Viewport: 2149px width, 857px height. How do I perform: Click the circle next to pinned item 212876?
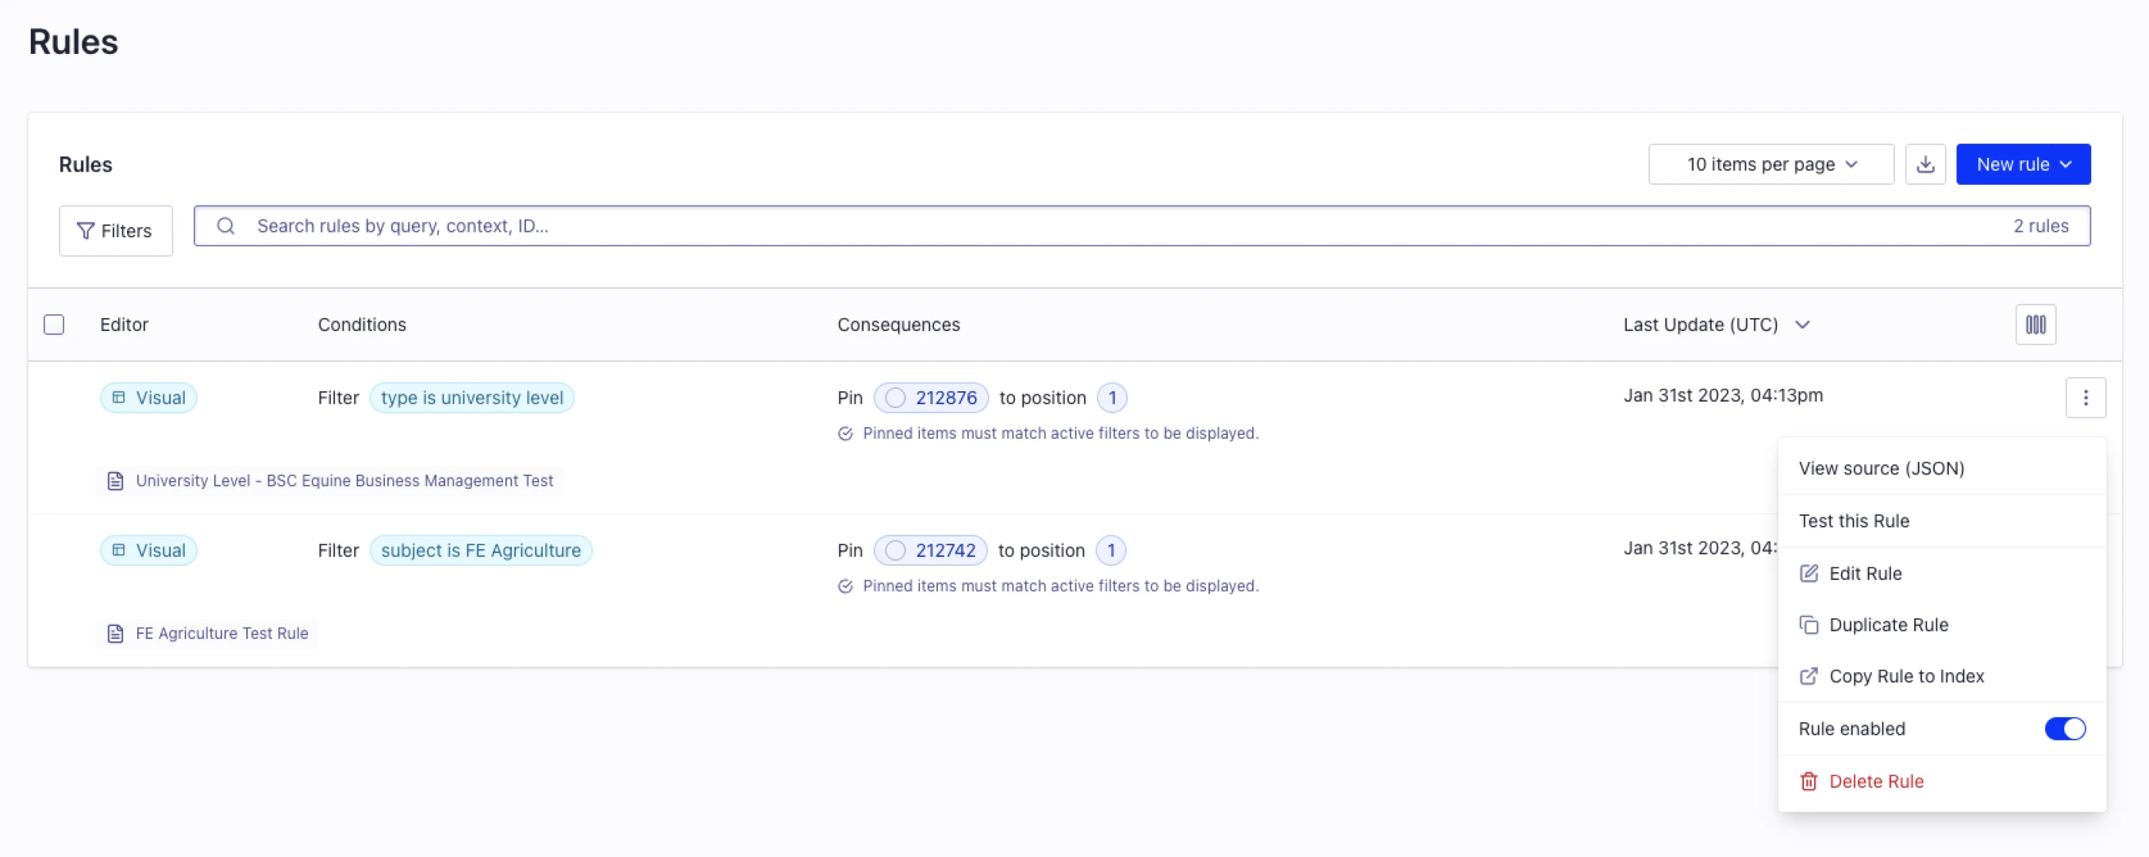pos(896,398)
